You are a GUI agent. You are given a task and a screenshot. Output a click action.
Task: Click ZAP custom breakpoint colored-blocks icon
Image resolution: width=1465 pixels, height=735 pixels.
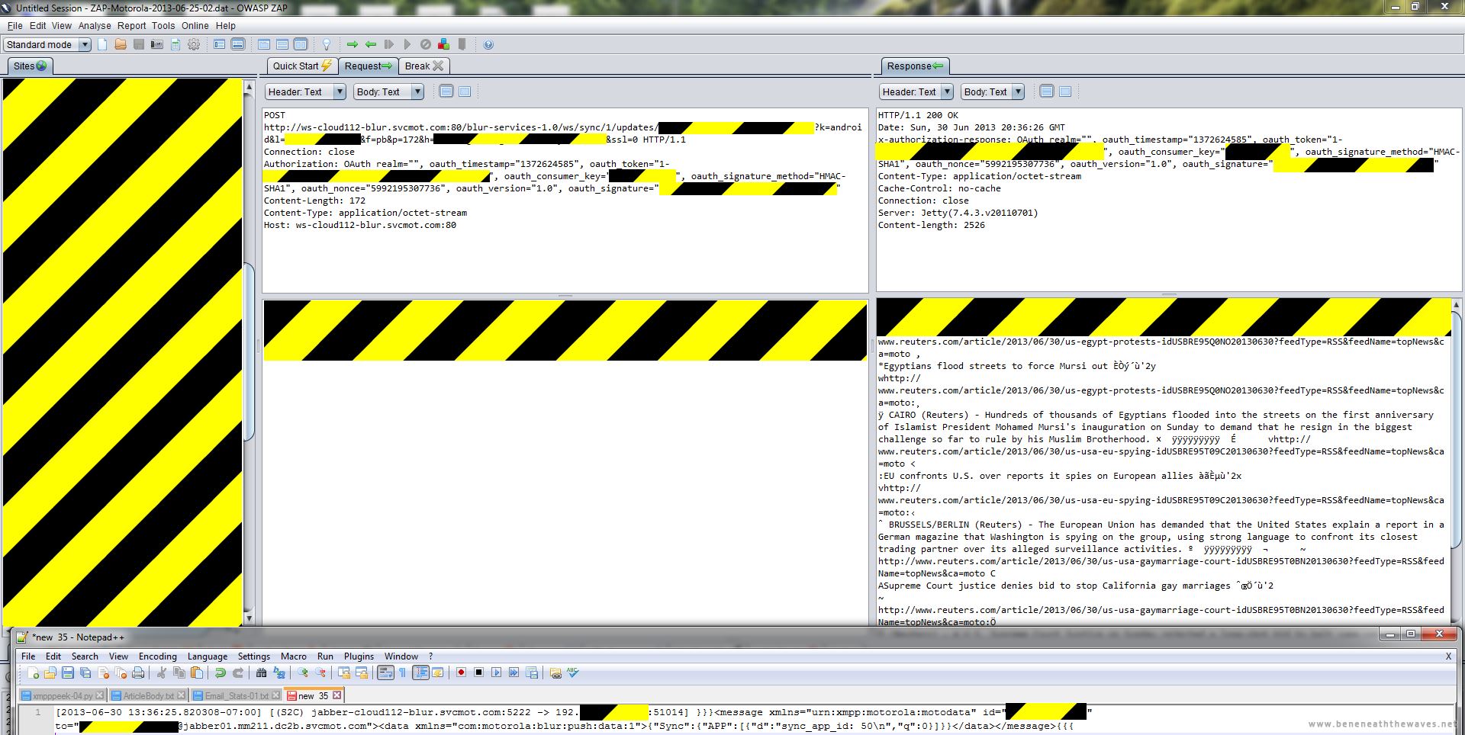coord(444,44)
